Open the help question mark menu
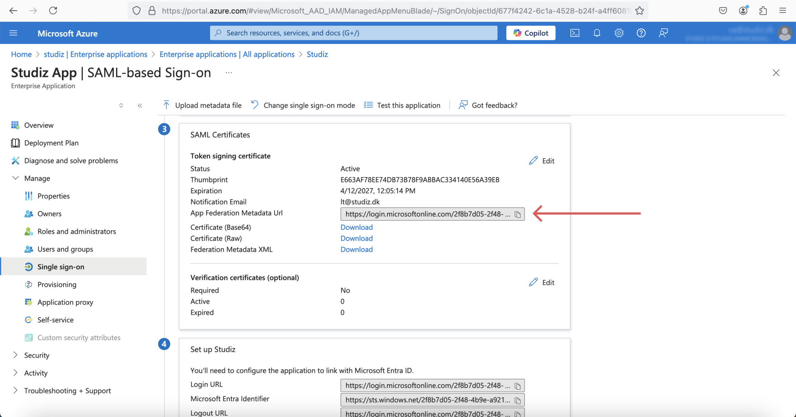Viewport: 796px width, 417px height. (641, 33)
